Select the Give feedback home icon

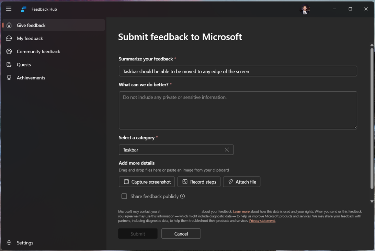click(x=9, y=25)
